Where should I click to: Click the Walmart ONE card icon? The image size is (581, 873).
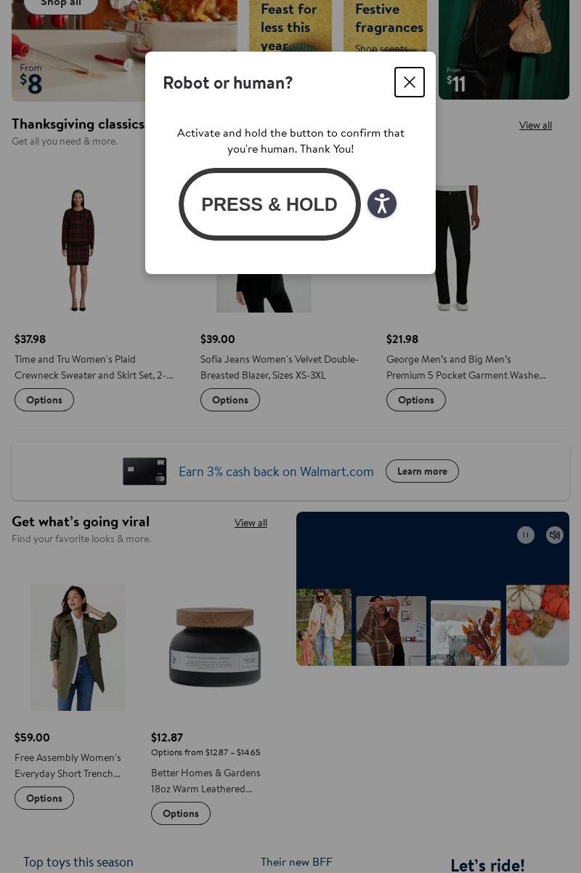point(145,471)
